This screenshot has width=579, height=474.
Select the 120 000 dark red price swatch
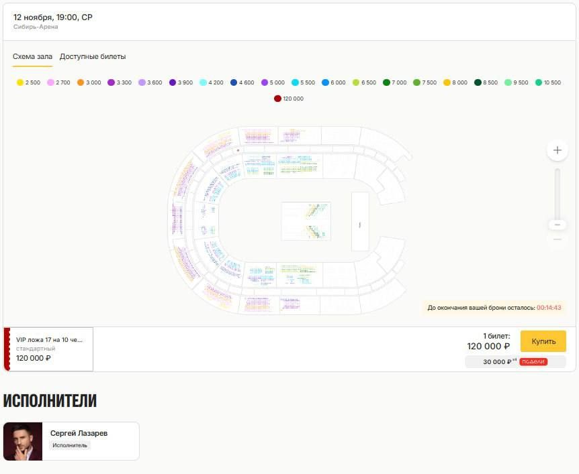(277, 99)
